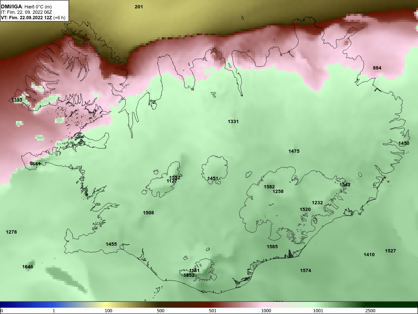
Task: Click the map value 1542
Action: tap(345, 185)
